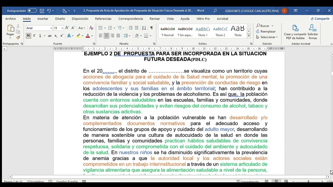This screenshot has height=187, width=333.
Task: Apply subscript formatting
Action: (x=56, y=36)
